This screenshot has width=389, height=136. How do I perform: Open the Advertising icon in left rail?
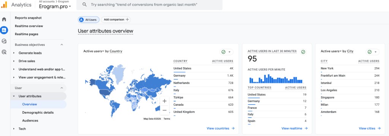(x=4, y=52)
